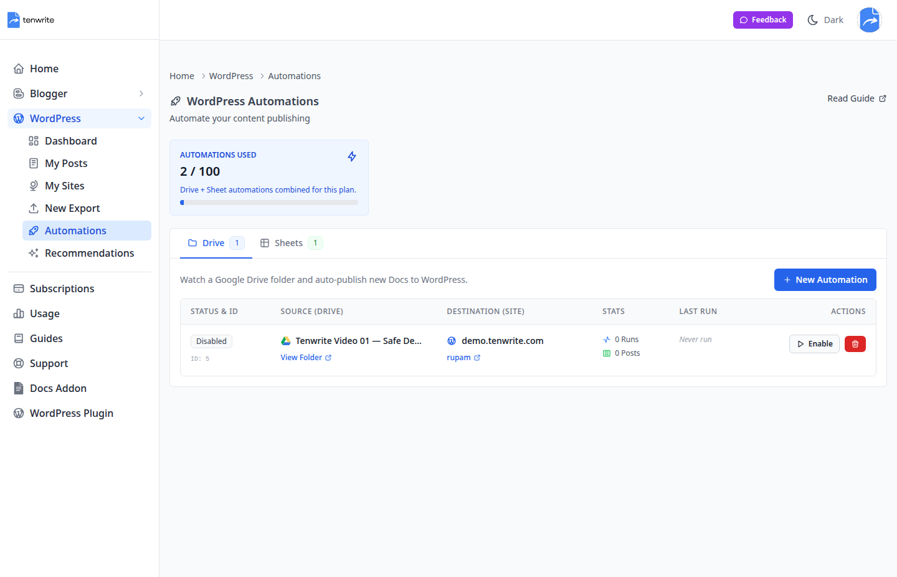
Task: Open Subscriptions in the sidebar
Action: point(79,288)
